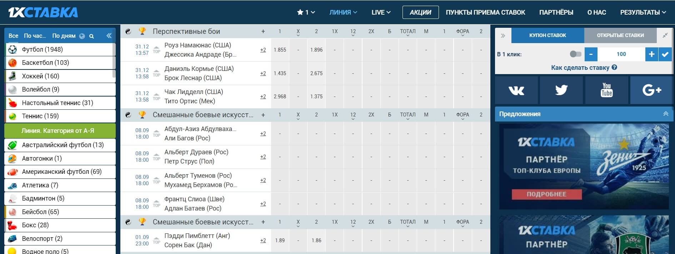
Task: Click the 1XСТАВКА logo in header
Action: pyautogui.click(x=43, y=12)
